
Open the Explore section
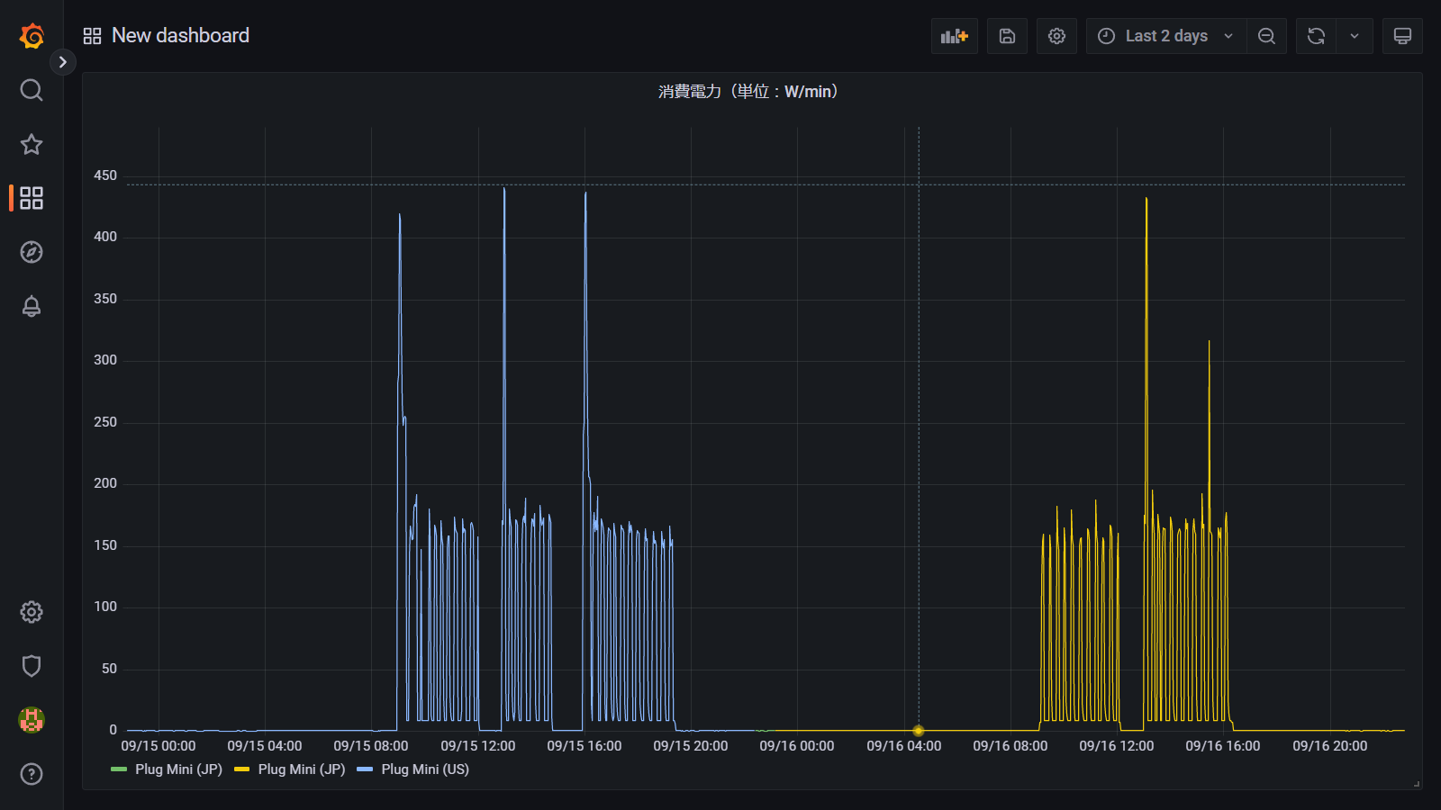click(x=32, y=252)
